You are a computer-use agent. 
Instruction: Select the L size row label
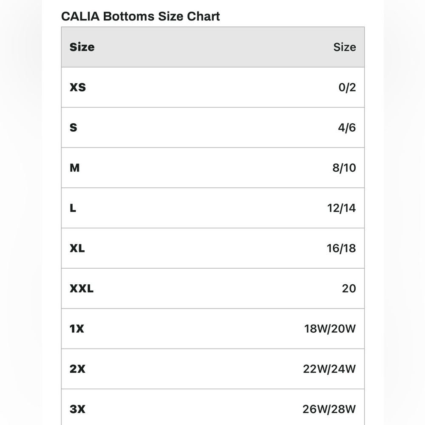73,208
